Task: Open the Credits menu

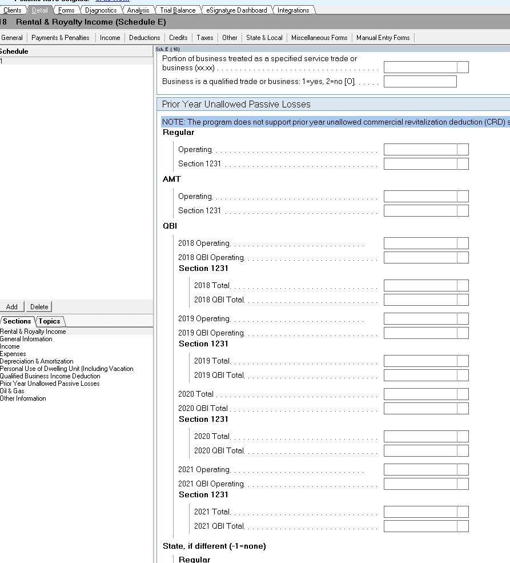Action: point(178,38)
